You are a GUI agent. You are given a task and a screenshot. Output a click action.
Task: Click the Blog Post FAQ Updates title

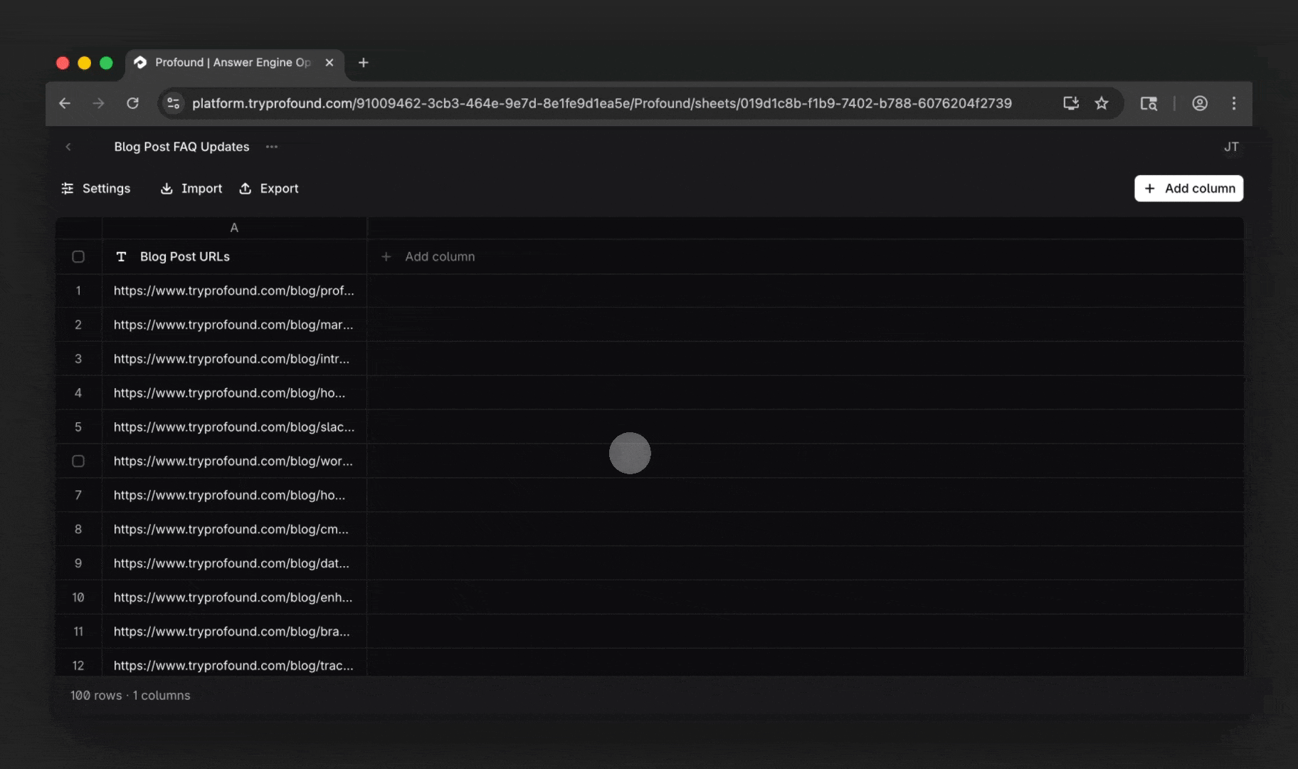tap(181, 147)
